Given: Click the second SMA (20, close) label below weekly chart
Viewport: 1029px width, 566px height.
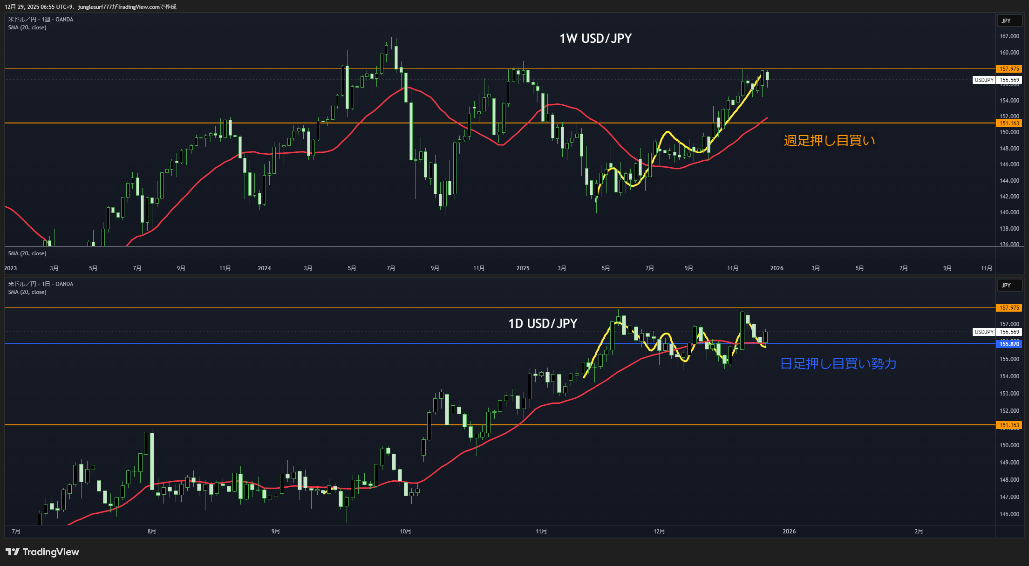Looking at the screenshot, I should click(x=27, y=253).
